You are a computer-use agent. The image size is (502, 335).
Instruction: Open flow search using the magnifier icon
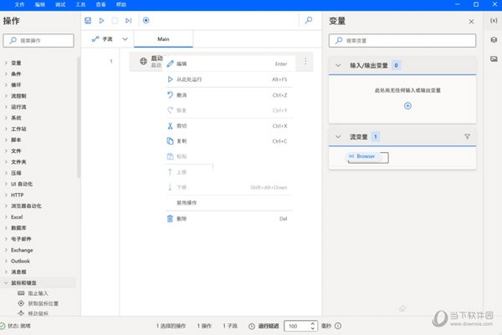309,20
